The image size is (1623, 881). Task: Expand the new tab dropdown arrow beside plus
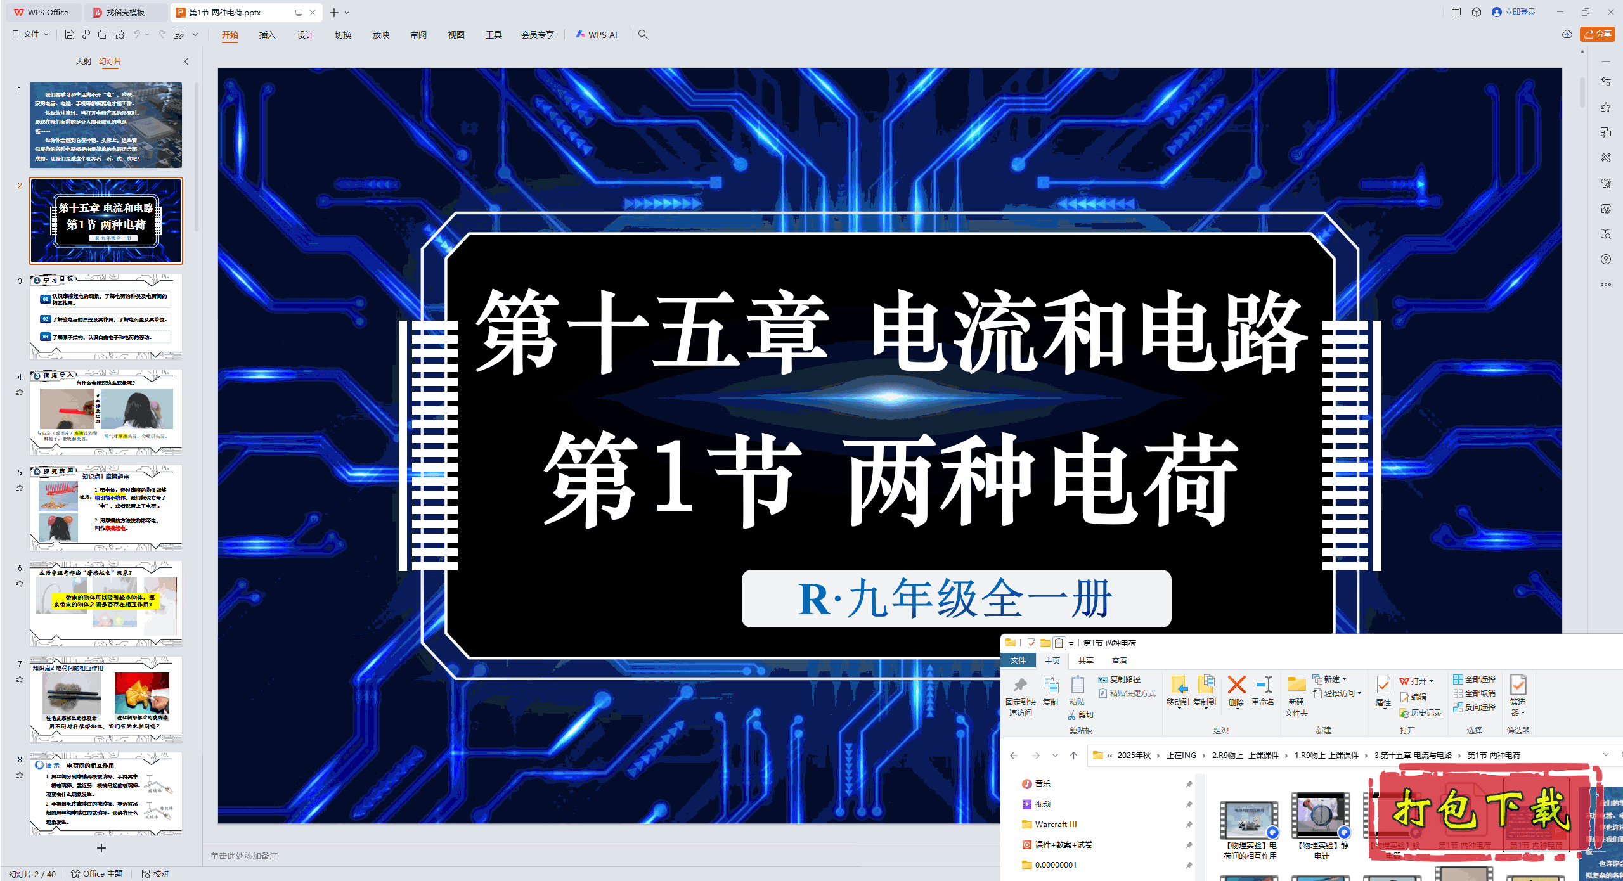[347, 13]
